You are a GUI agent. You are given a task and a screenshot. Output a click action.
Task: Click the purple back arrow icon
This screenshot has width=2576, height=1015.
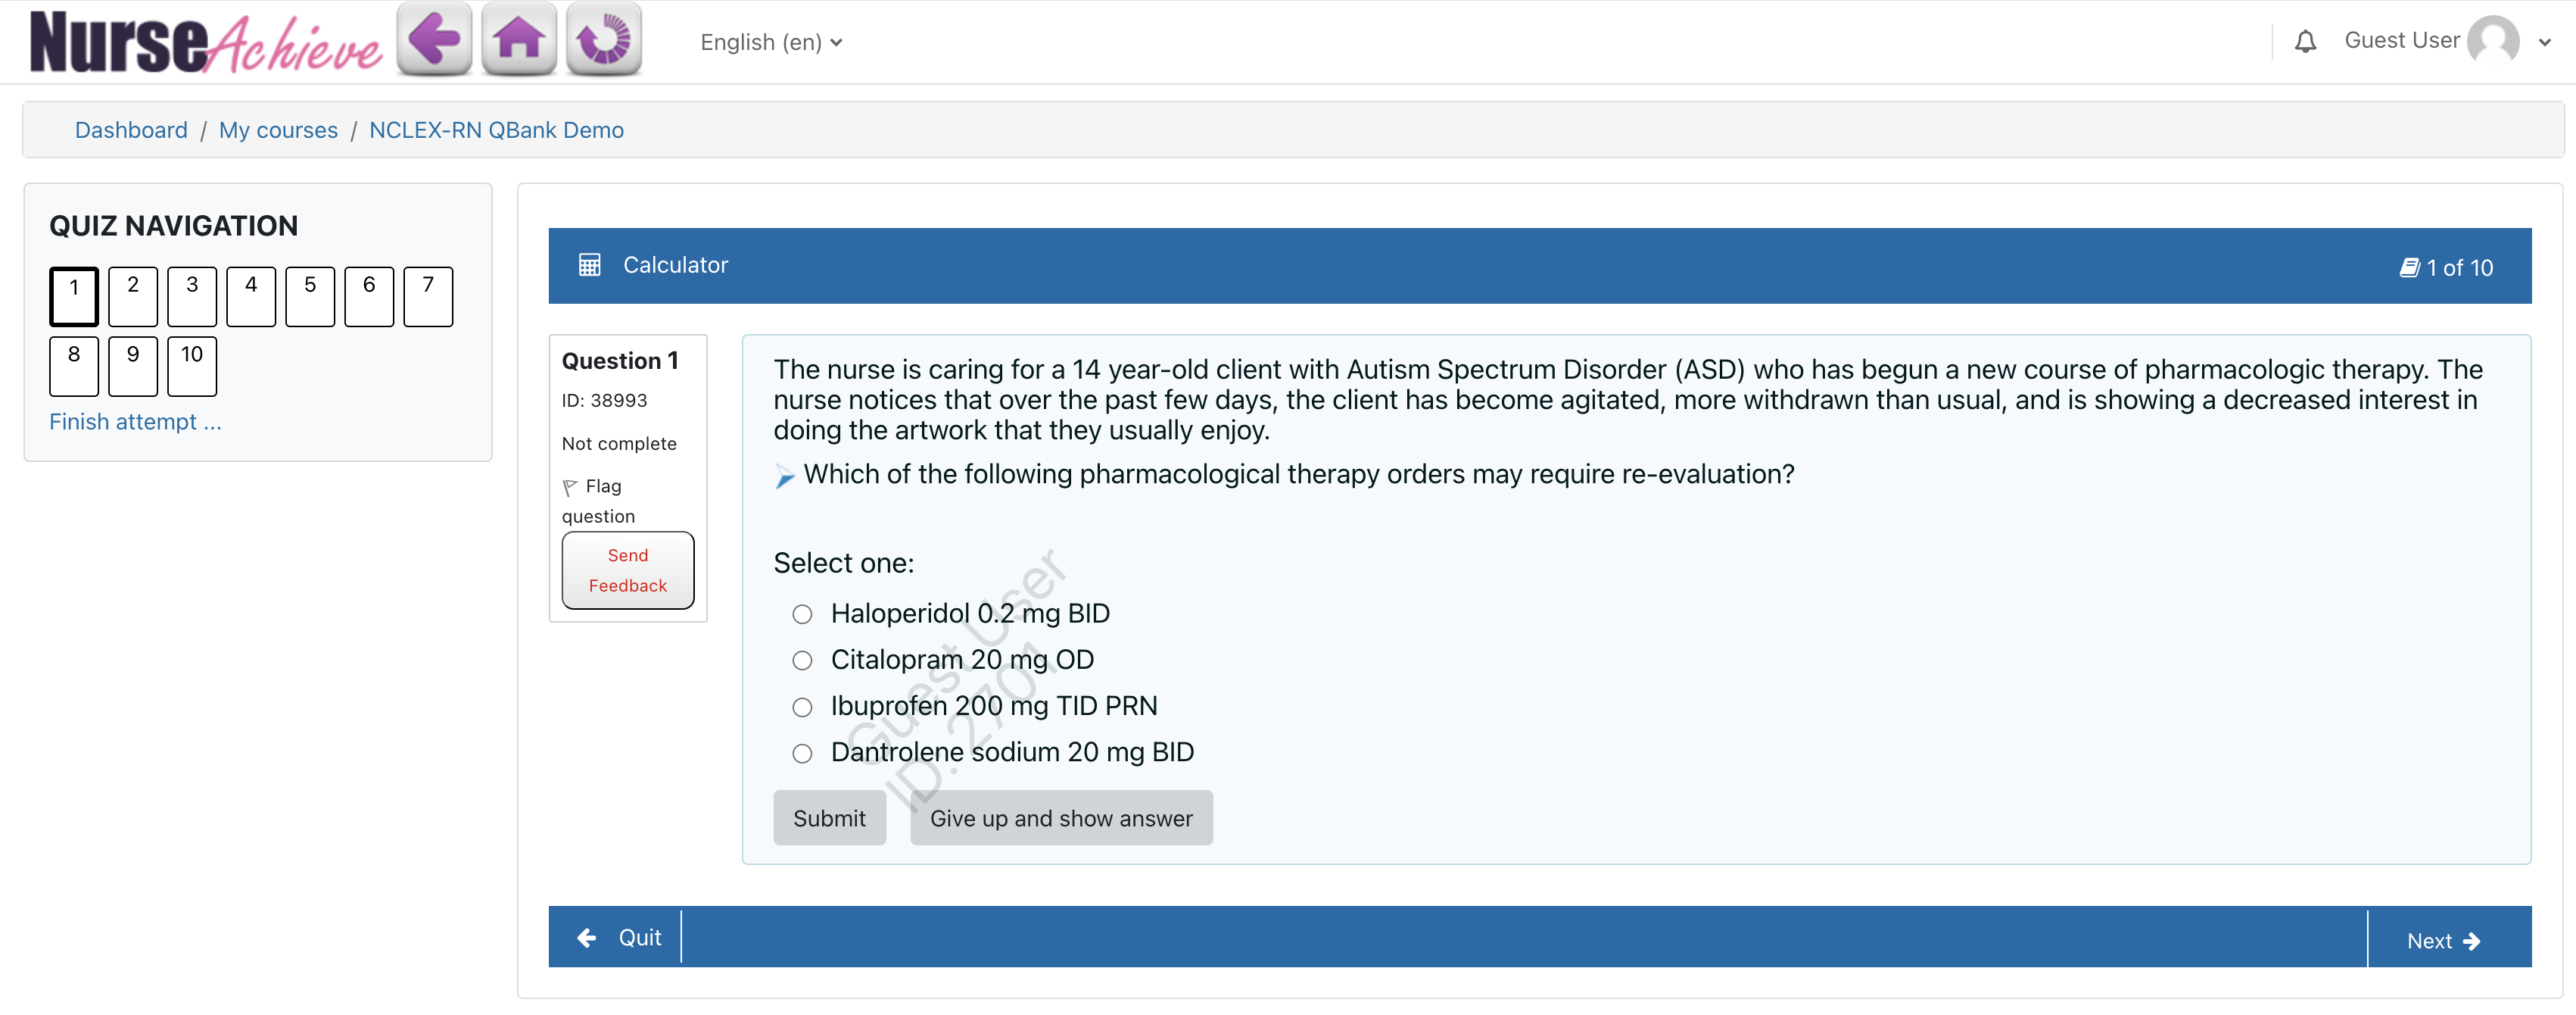434,40
